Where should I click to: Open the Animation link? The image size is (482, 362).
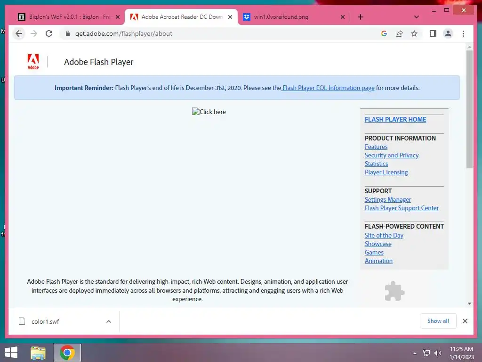tap(378, 261)
